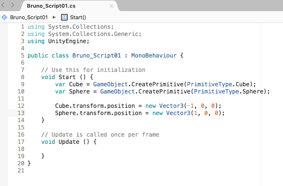Click 'UnityEngine;' on line 3

click(69, 41)
